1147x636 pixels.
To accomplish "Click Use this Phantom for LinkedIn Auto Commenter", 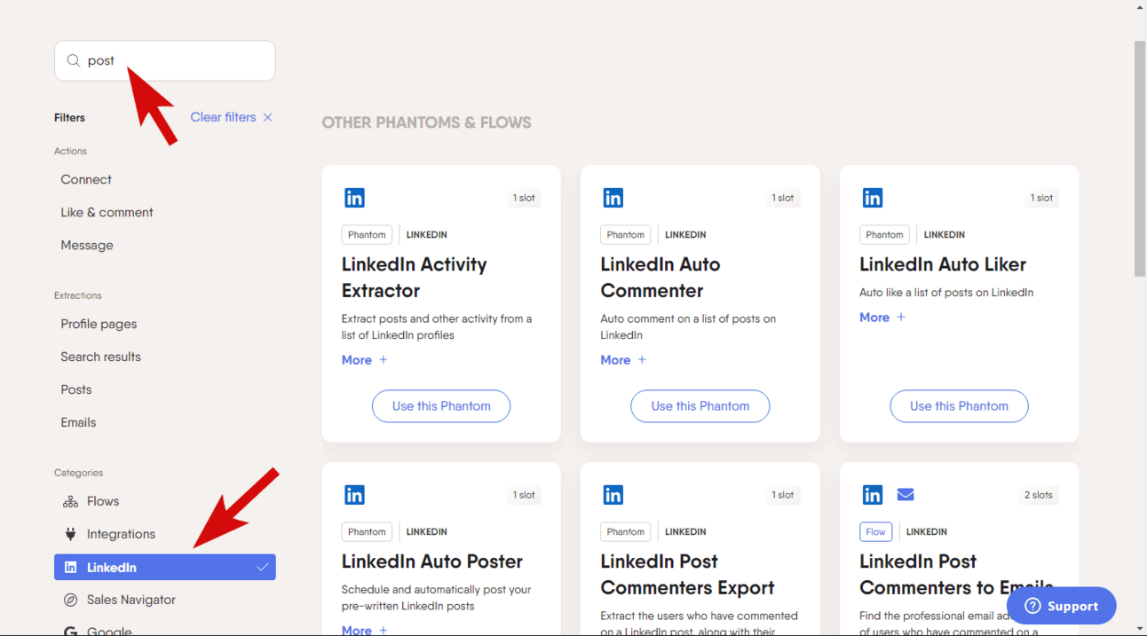I will [x=700, y=405].
